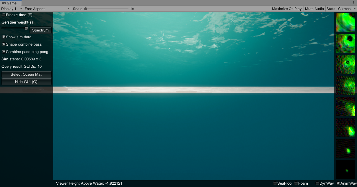
Task: Click the gamepad icon on the Game tab
Action: click(4, 3)
